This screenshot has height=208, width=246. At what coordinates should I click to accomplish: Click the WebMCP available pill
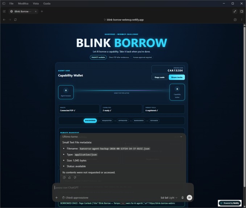click(98, 57)
